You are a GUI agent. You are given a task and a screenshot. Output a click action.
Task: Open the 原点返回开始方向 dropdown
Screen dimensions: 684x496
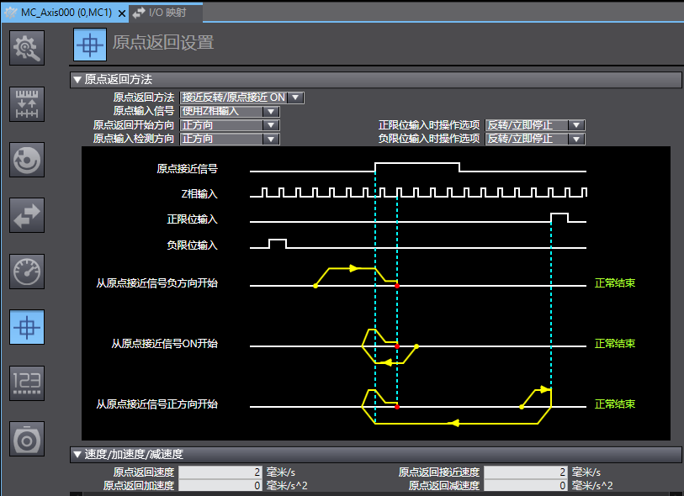tap(270, 125)
